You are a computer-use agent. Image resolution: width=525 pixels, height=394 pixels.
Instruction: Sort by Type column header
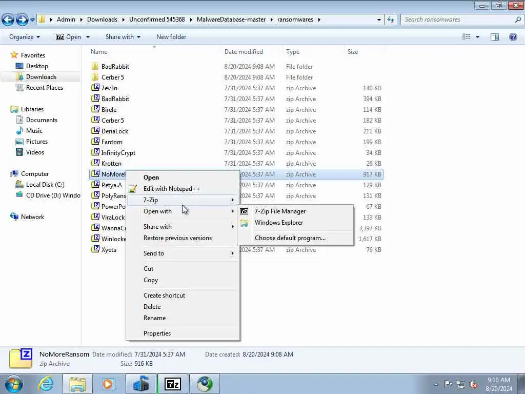coord(293,52)
